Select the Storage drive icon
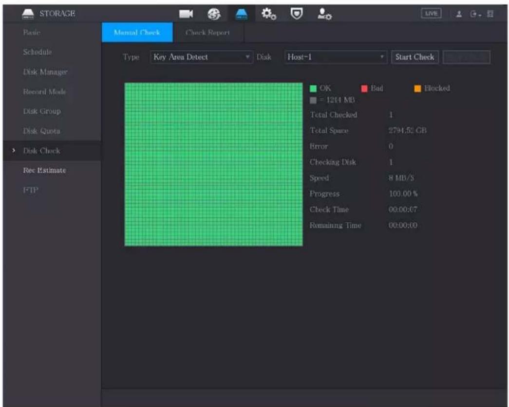The width and height of the screenshot is (509, 407). [242, 14]
